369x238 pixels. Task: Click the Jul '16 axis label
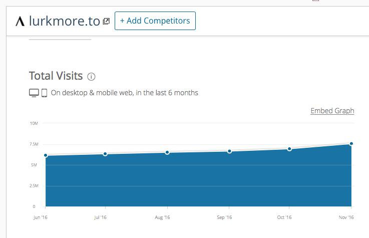tap(100, 217)
